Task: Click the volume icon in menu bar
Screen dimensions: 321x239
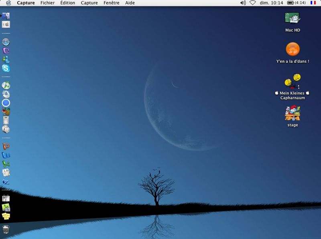Action: pos(243,3)
